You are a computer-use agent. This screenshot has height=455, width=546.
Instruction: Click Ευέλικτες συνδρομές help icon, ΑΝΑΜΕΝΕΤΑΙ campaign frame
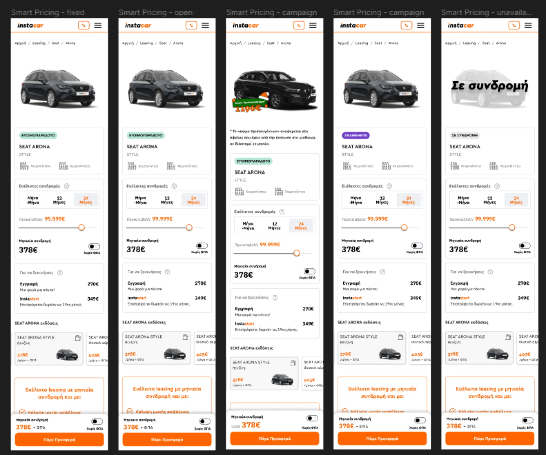coord(389,186)
